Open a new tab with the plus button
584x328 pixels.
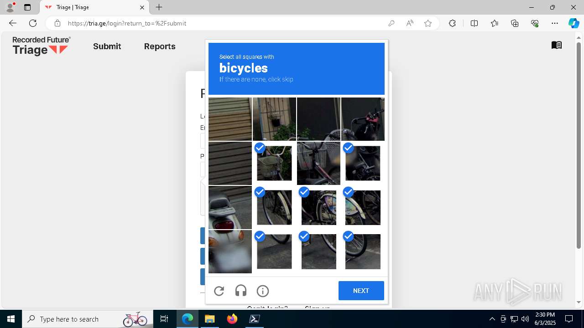click(x=159, y=7)
